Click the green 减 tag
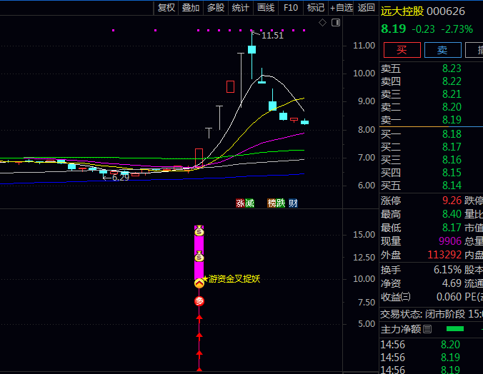 coord(249,203)
